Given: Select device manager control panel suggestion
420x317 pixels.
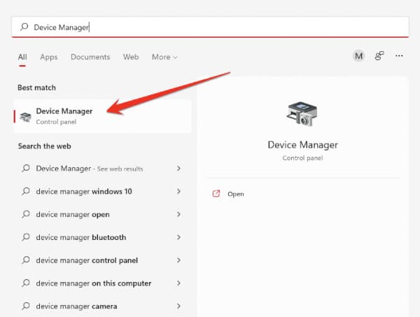Looking at the screenshot, I should [x=101, y=260].
